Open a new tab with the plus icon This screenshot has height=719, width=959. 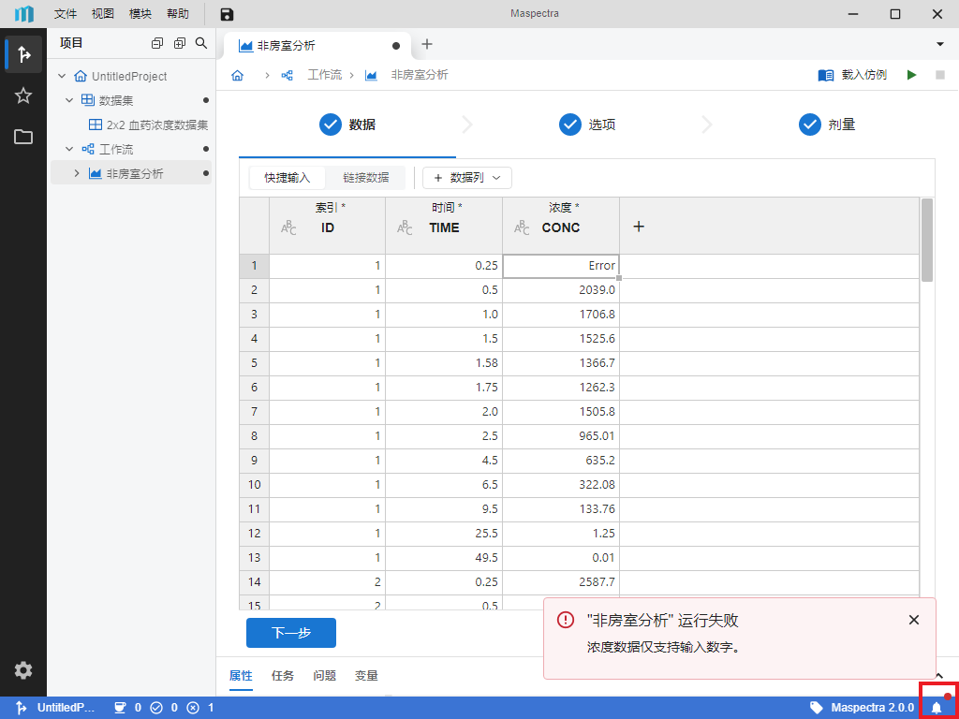click(427, 44)
